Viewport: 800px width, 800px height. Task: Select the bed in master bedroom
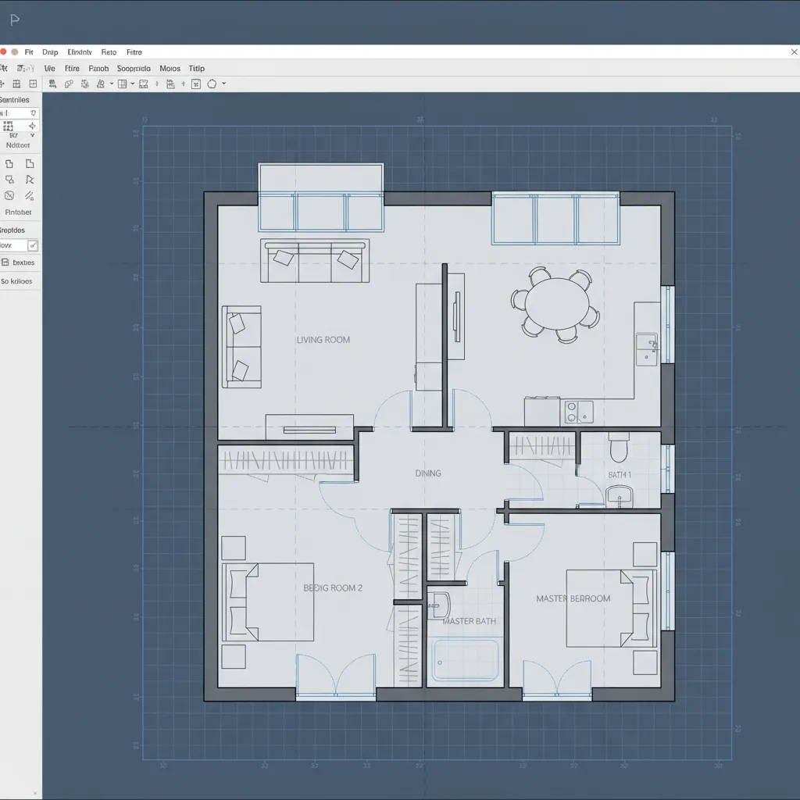(612, 608)
